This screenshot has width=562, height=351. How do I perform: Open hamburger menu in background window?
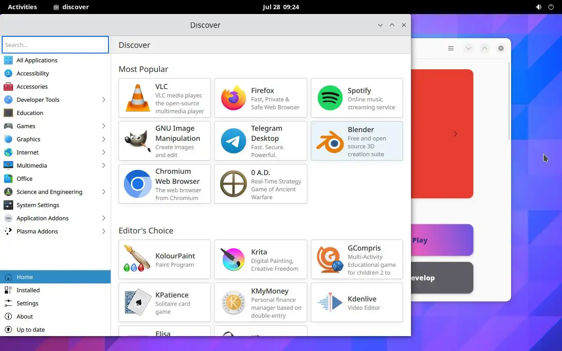tap(451, 48)
